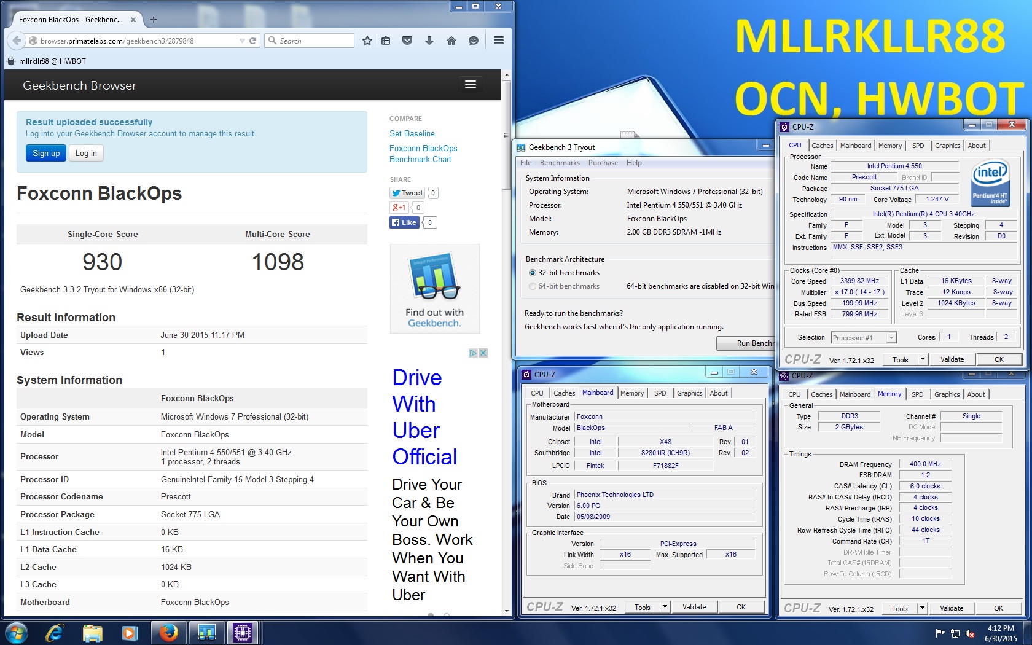1032x645 pixels.
Task: Launch Internet Explorer from taskbar
Action: tap(55, 633)
